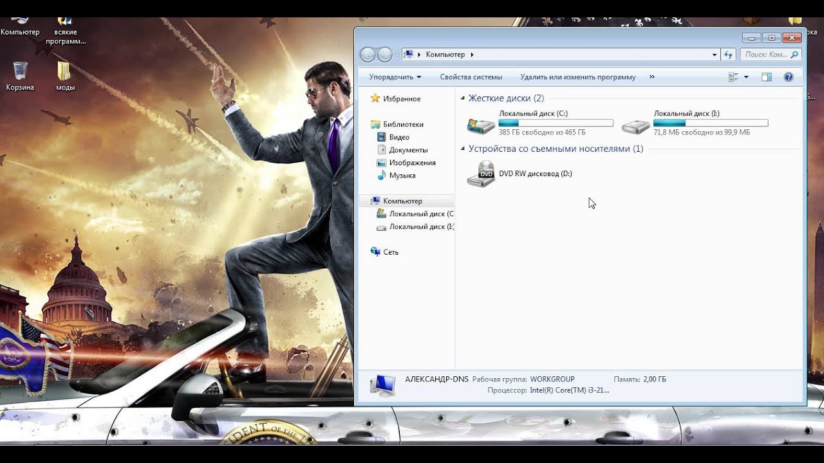Image resolution: width=824 pixels, height=463 pixels.
Task: Refresh the Компьютер view
Action: point(729,55)
